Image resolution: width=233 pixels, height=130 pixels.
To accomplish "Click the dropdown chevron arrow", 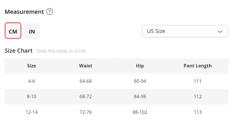I will [x=220, y=31].
